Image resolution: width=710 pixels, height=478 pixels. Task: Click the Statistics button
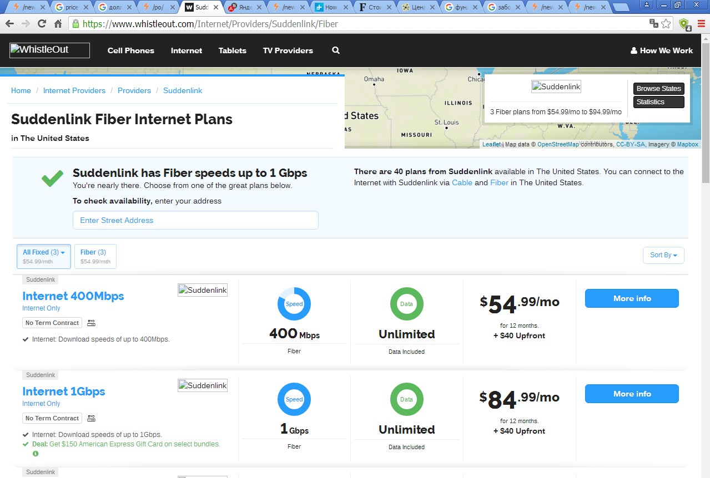pyautogui.click(x=659, y=102)
